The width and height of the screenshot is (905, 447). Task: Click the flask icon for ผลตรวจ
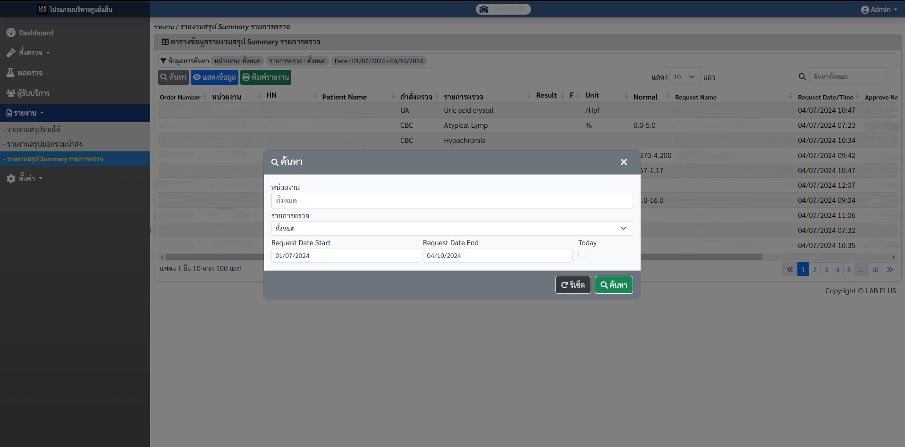[10, 73]
